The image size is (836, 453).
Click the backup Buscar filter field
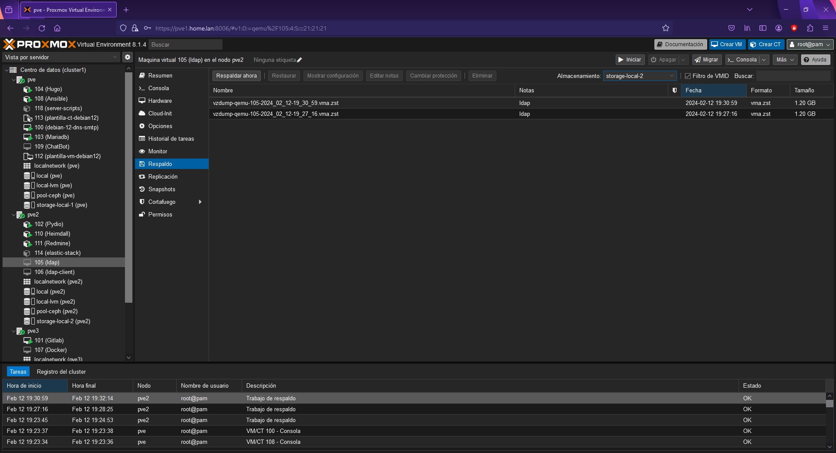(793, 76)
